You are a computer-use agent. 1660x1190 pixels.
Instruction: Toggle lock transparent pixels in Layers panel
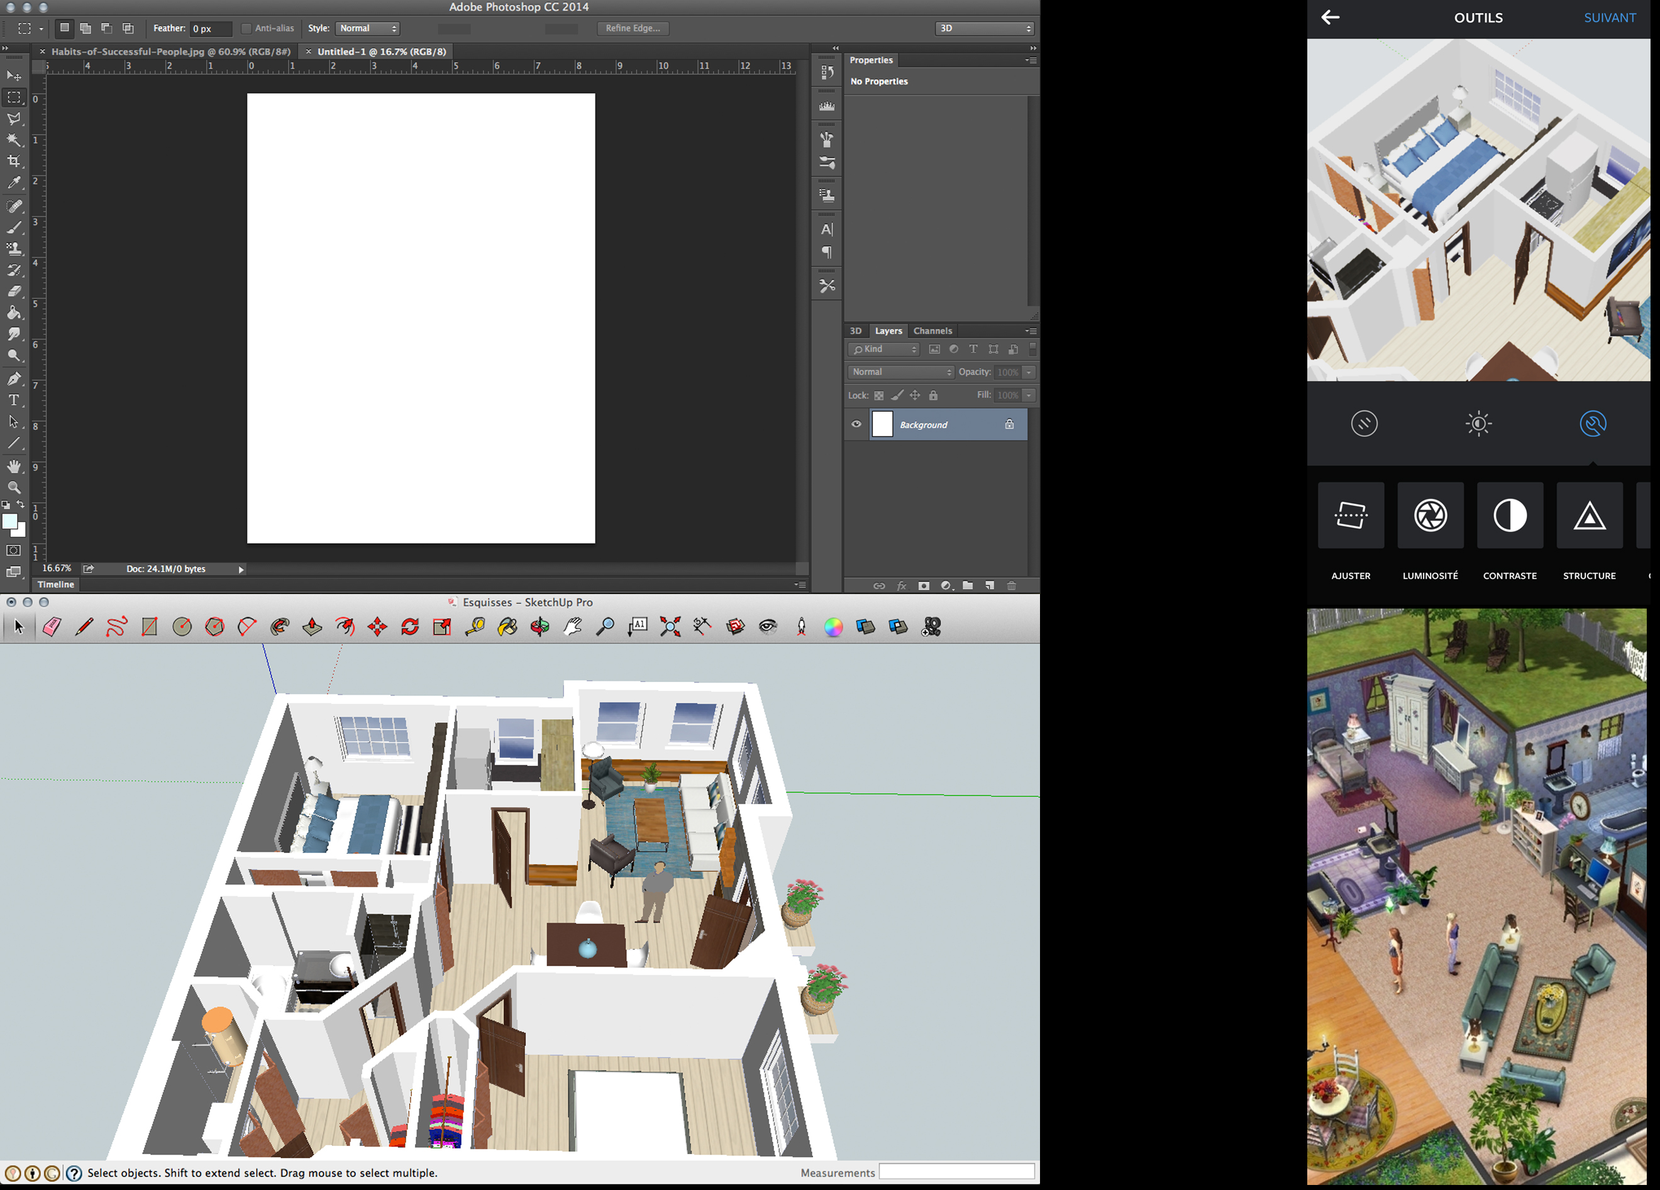pos(878,395)
